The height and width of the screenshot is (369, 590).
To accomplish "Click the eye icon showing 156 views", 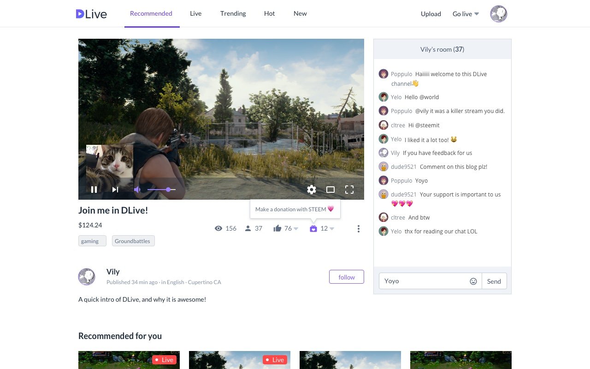I will point(218,228).
